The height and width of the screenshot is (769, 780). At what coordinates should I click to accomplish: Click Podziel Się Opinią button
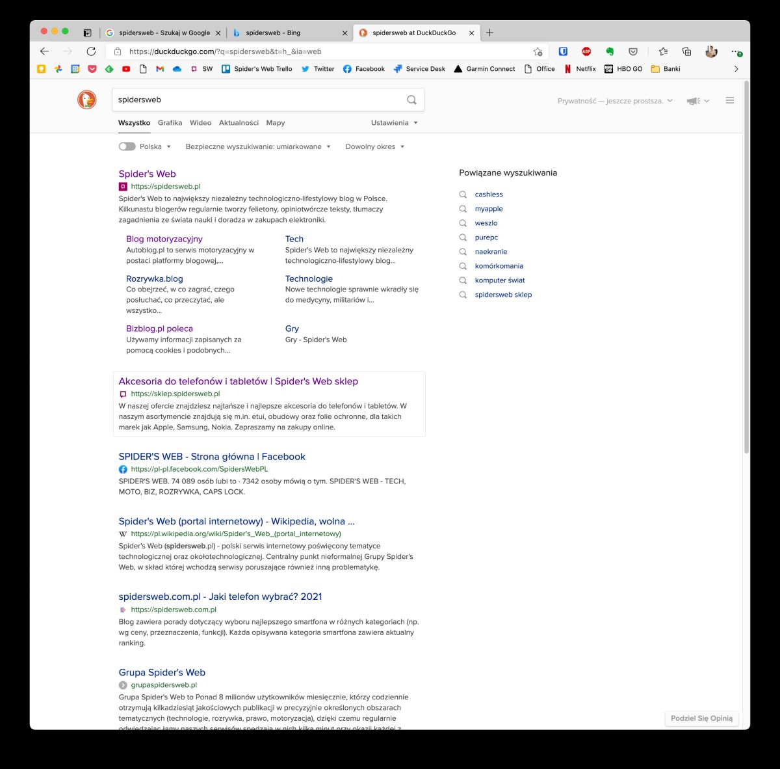click(701, 718)
